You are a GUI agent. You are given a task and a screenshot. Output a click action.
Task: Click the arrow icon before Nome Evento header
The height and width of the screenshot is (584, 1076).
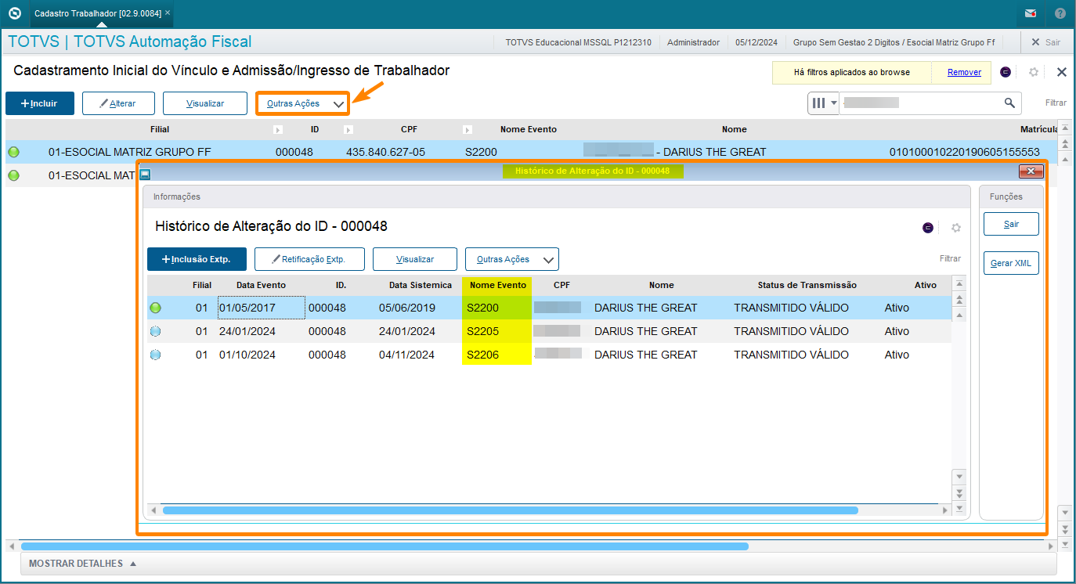468,130
